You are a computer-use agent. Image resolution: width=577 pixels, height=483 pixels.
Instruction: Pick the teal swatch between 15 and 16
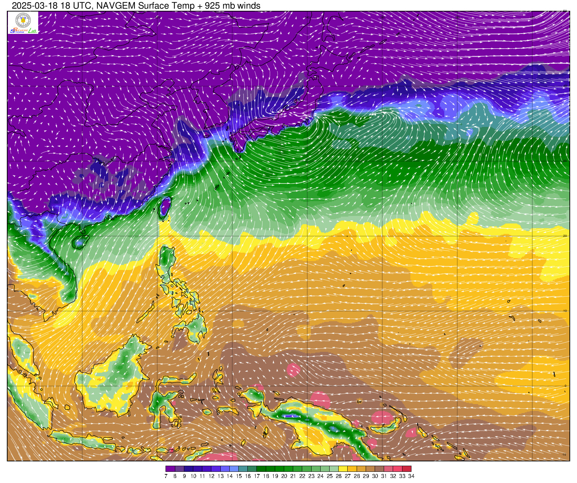tap(243, 469)
